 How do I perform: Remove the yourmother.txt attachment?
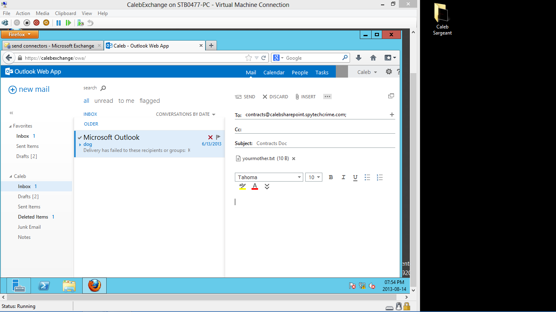(293, 159)
